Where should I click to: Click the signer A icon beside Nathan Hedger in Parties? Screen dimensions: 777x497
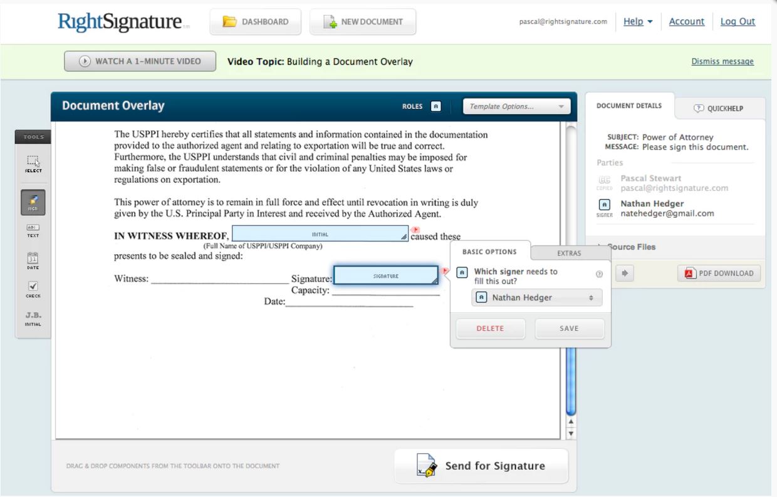point(604,205)
